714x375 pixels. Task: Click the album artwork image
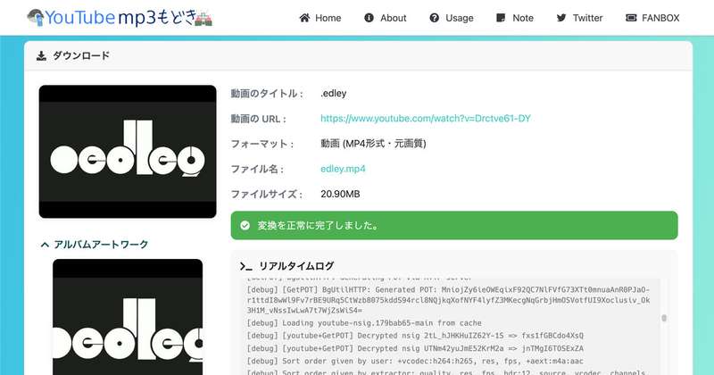tap(128, 317)
